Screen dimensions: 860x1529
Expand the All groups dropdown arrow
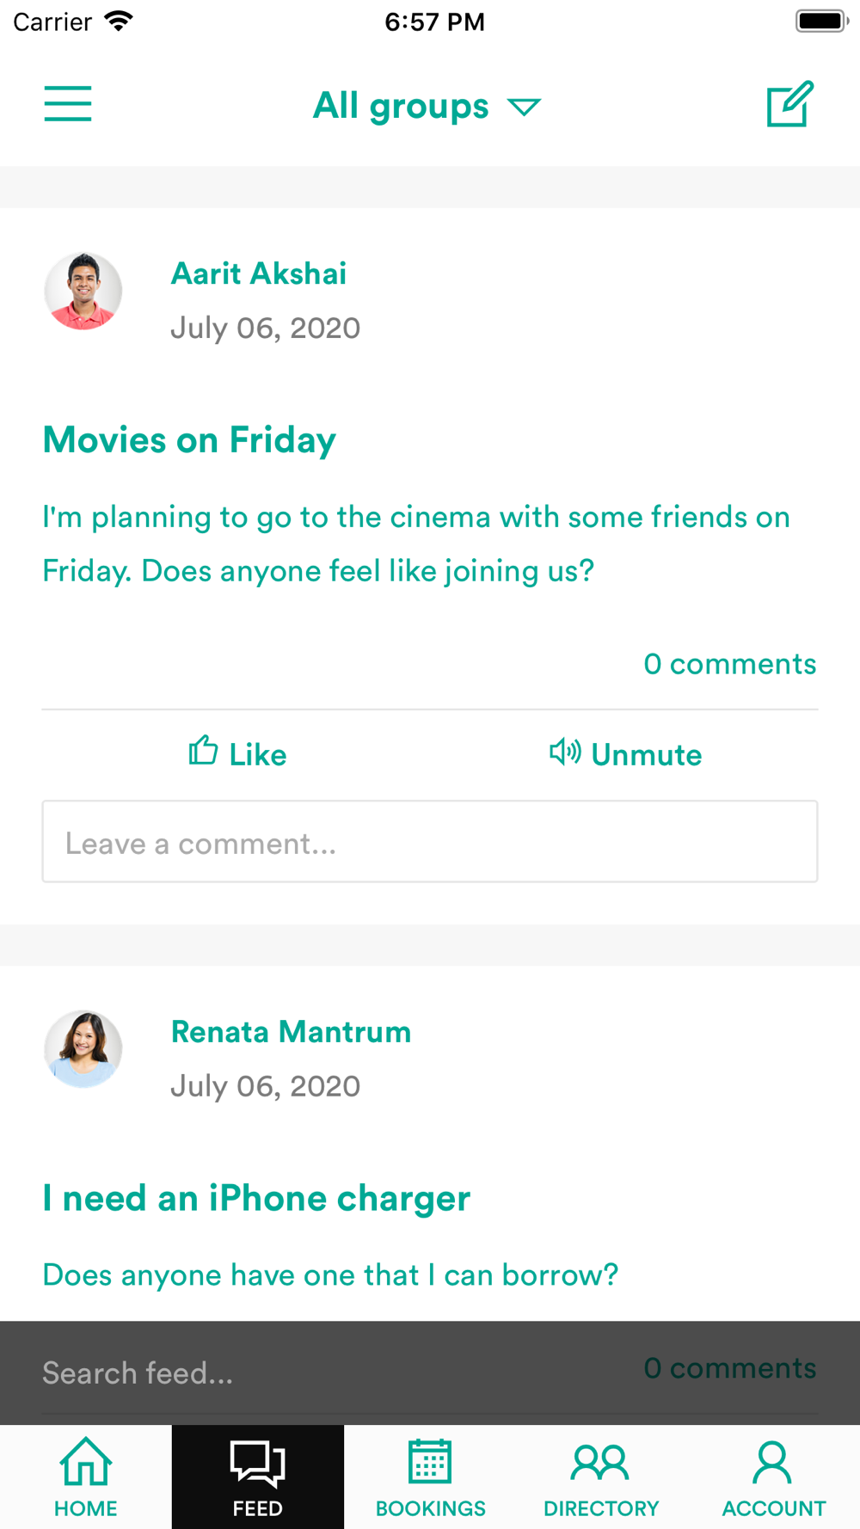524,107
